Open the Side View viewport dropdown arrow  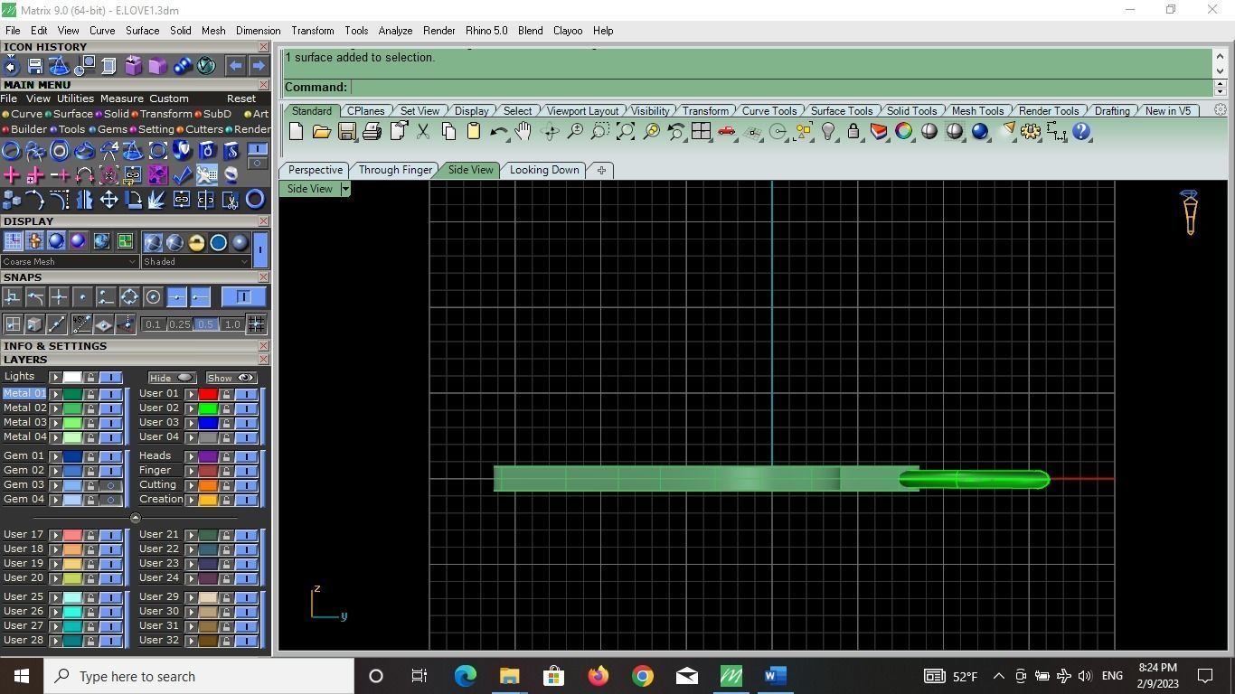(x=345, y=189)
